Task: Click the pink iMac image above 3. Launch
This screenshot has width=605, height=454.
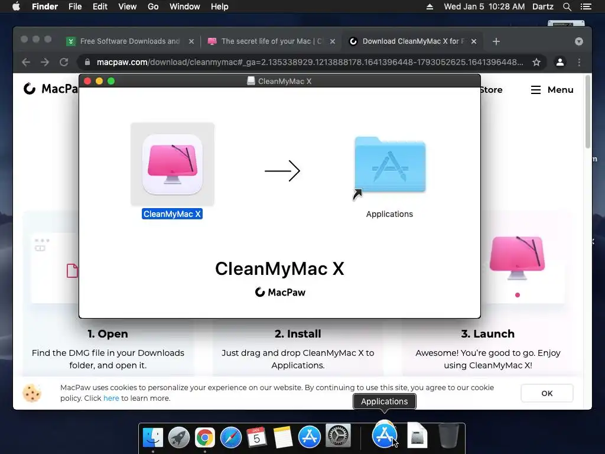Action: (x=517, y=257)
